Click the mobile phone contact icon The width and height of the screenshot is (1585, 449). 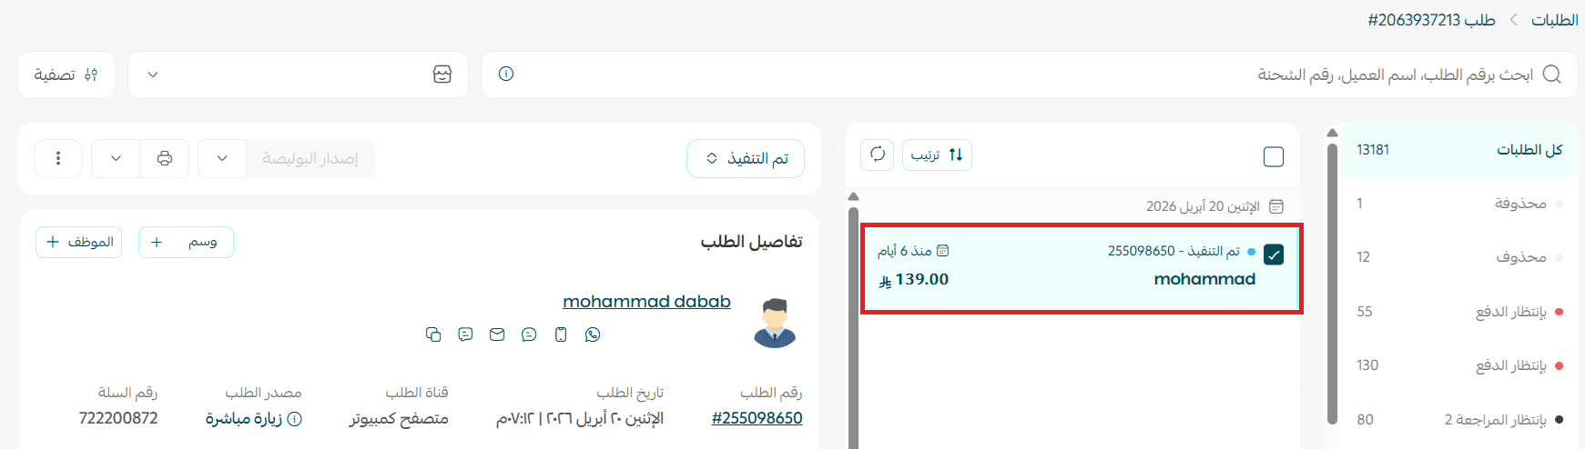point(561,334)
